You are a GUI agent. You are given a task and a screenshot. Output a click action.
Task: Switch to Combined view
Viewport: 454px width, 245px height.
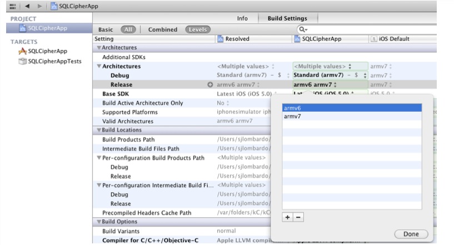click(x=163, y=30)
